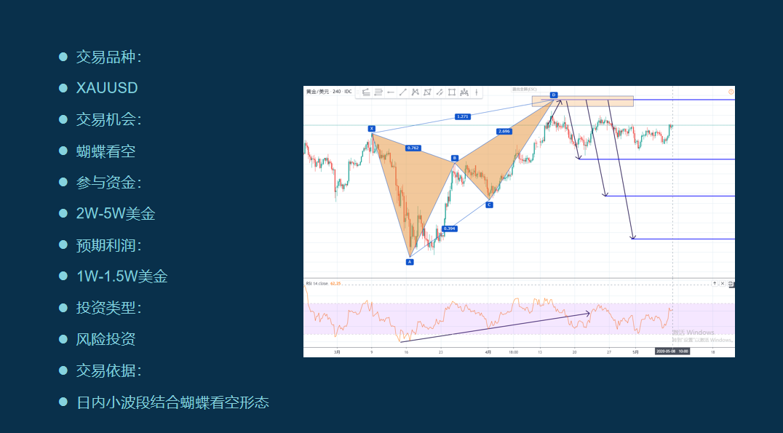
Task: Click the 日内小波段结合蝴蝶看空形态 text
Action: [172, 402]
